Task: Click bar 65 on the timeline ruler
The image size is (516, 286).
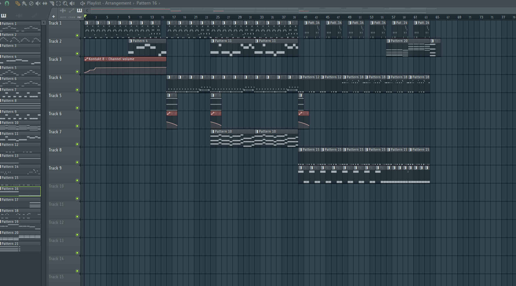Action: pos(437,17)
